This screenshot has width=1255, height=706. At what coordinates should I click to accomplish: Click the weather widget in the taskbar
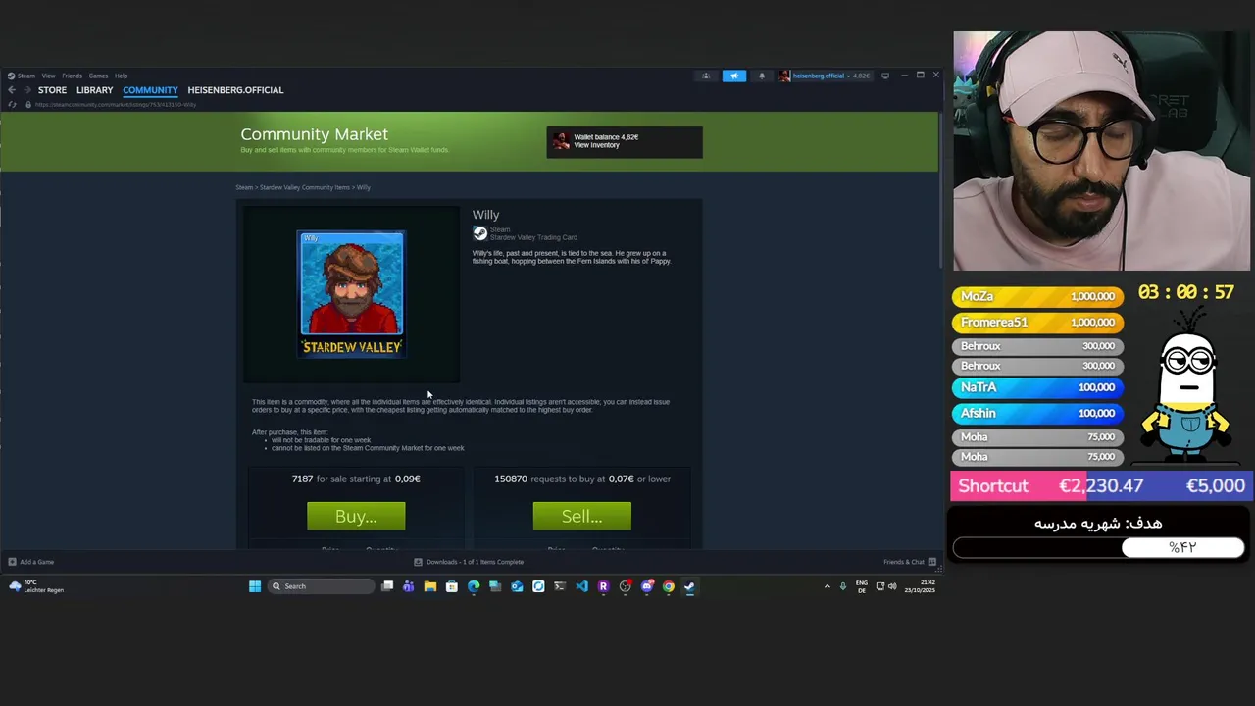pyautogui.click(x=36, y=586)
